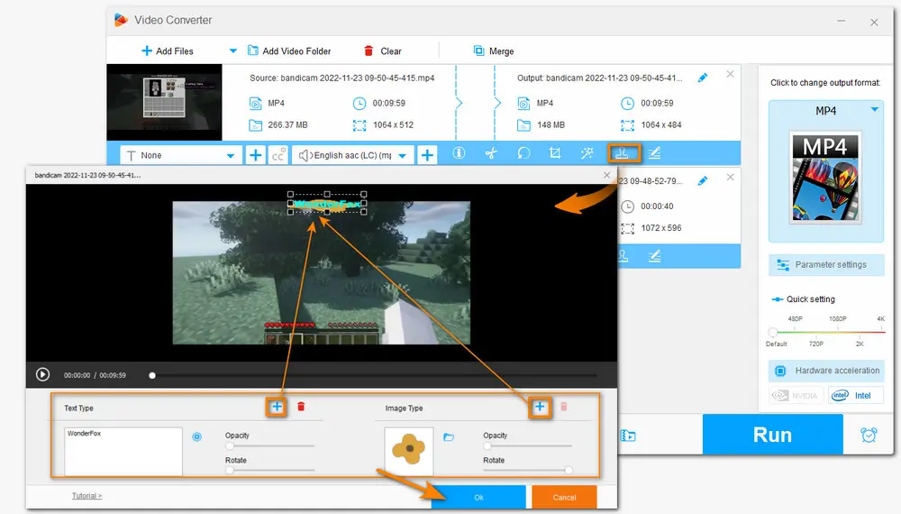Open the metadata edit tool in toolbar
Screen dimensions: 901x514
point(654,153)
